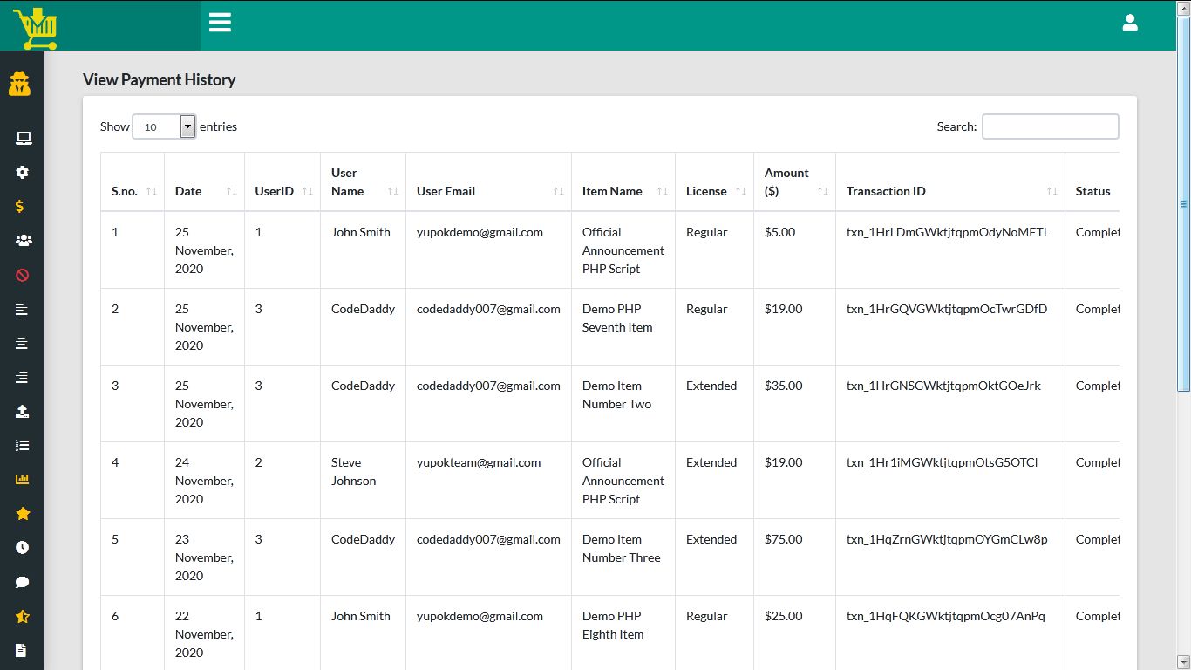This screenshot has height=670, width=1191.
Task: Click the upload sidebar icon
Action: tap(23, 411)
